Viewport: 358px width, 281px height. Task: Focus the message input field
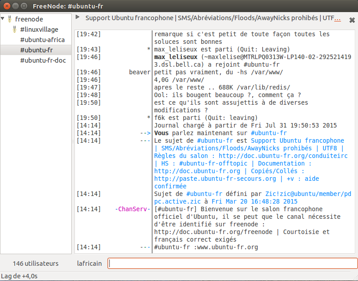pyautogui.click(x=233, y=264)
